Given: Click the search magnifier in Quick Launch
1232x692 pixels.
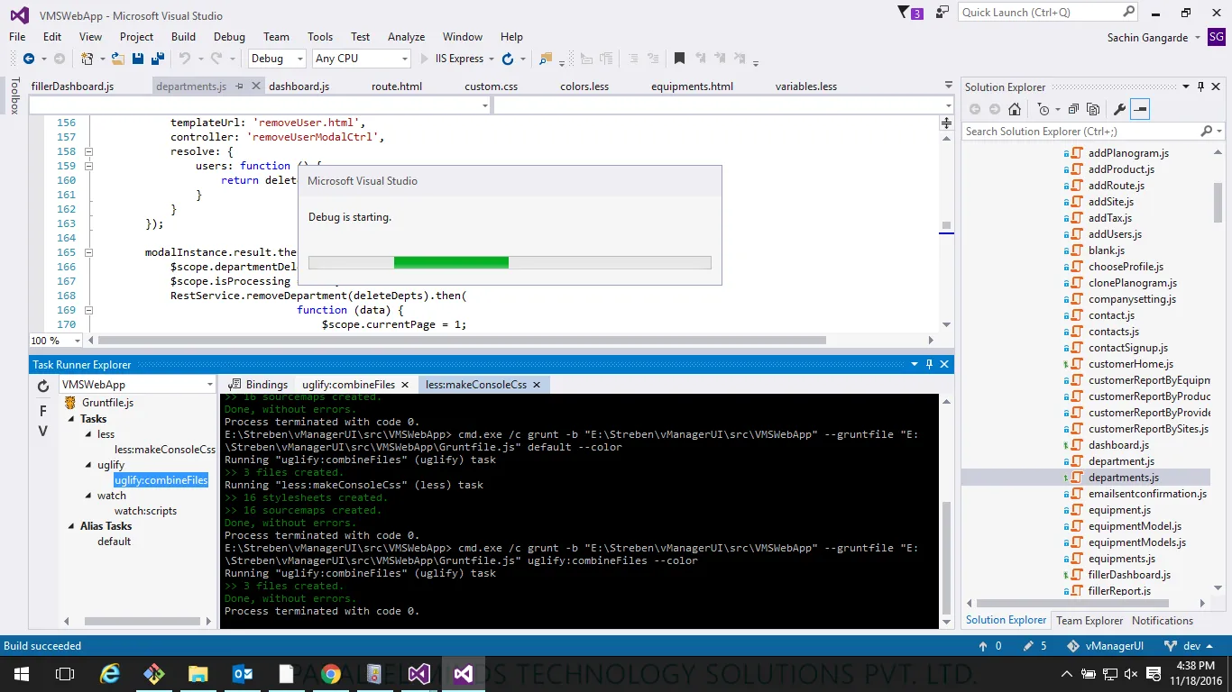Looking at the screenshot, I should (1128, 12).
